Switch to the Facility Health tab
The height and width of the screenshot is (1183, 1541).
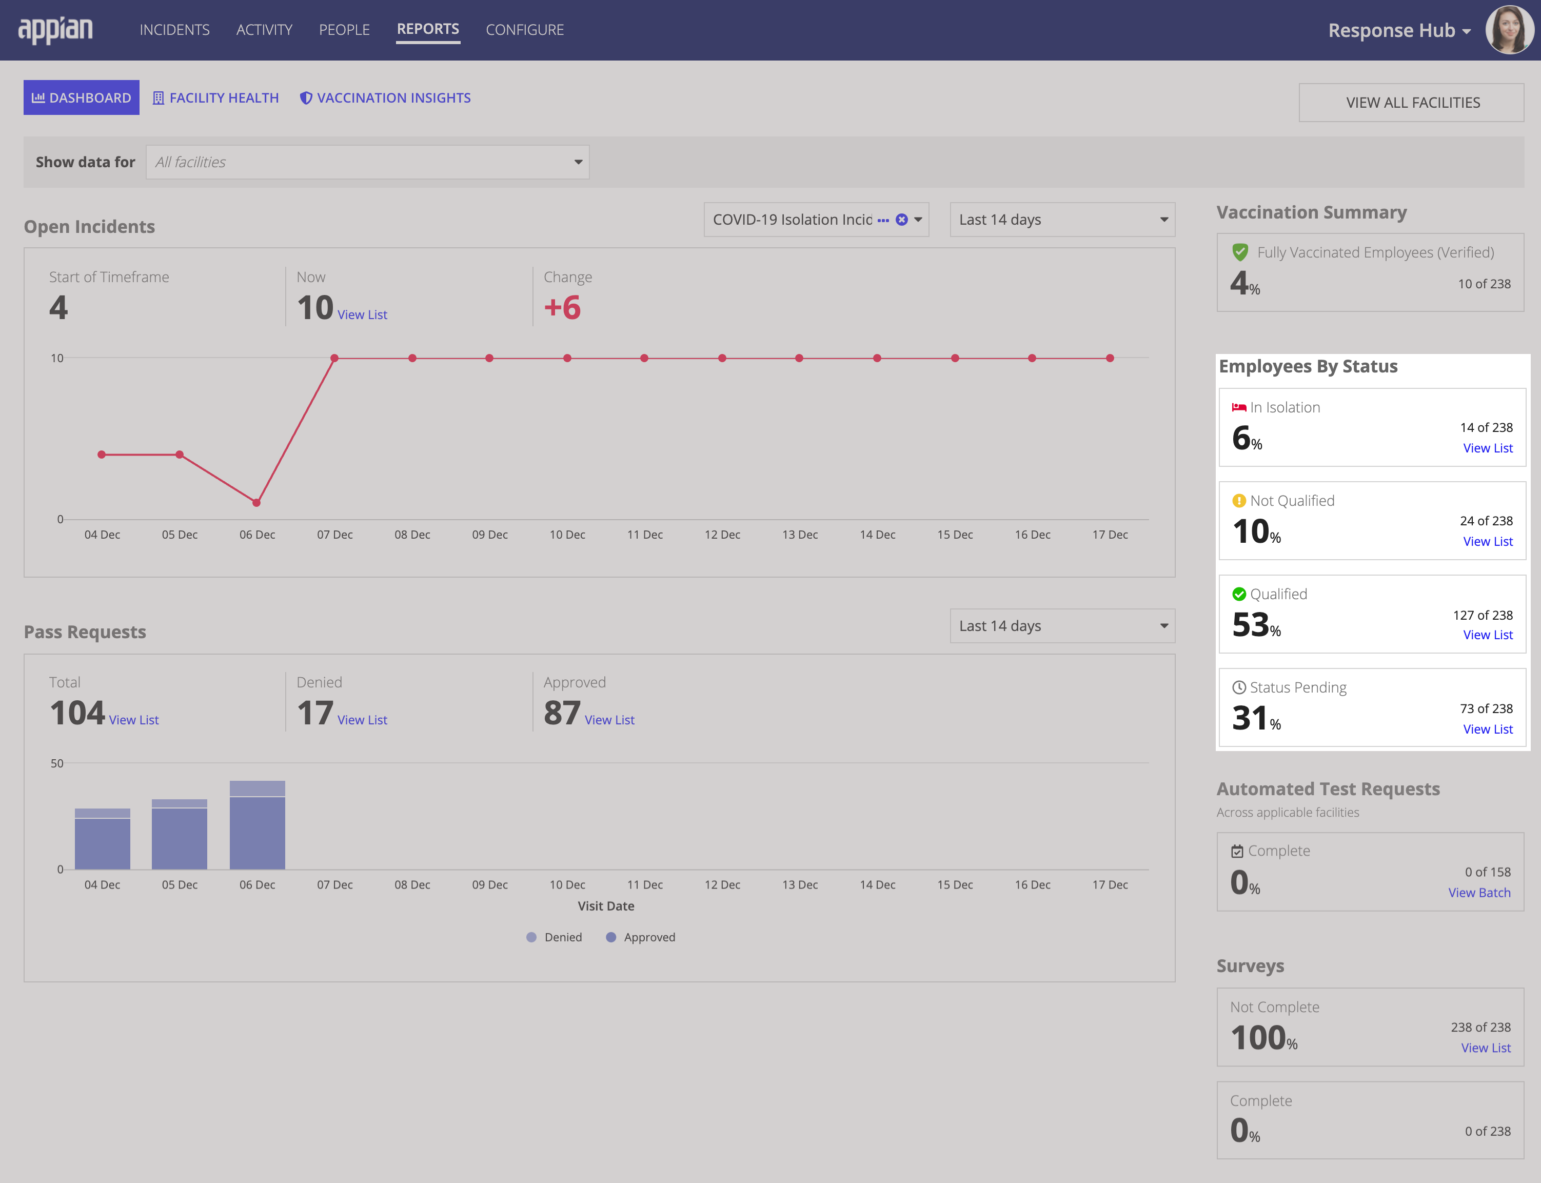point(215,98)
